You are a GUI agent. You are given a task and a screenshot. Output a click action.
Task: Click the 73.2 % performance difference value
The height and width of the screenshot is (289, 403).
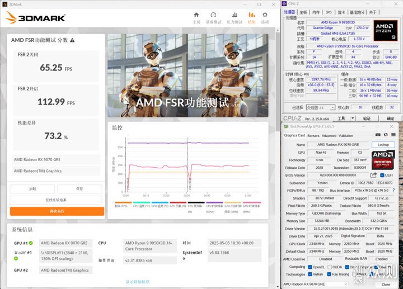click(56, 136)
